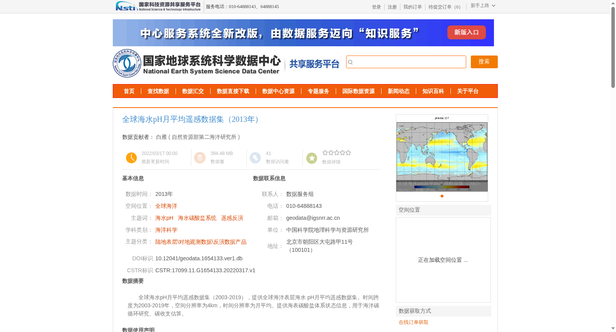This screenshot has width=616, height=332.
Task: Focus the dataset search input field
Action: [x=406, y=62]
